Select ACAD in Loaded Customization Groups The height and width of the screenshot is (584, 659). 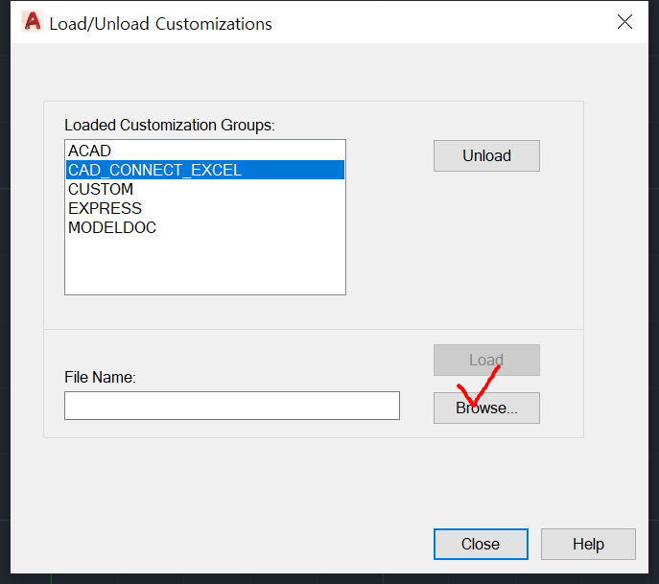pos(205,151)
